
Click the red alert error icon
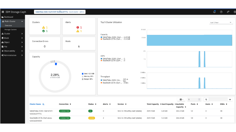(x=77, y=27)
